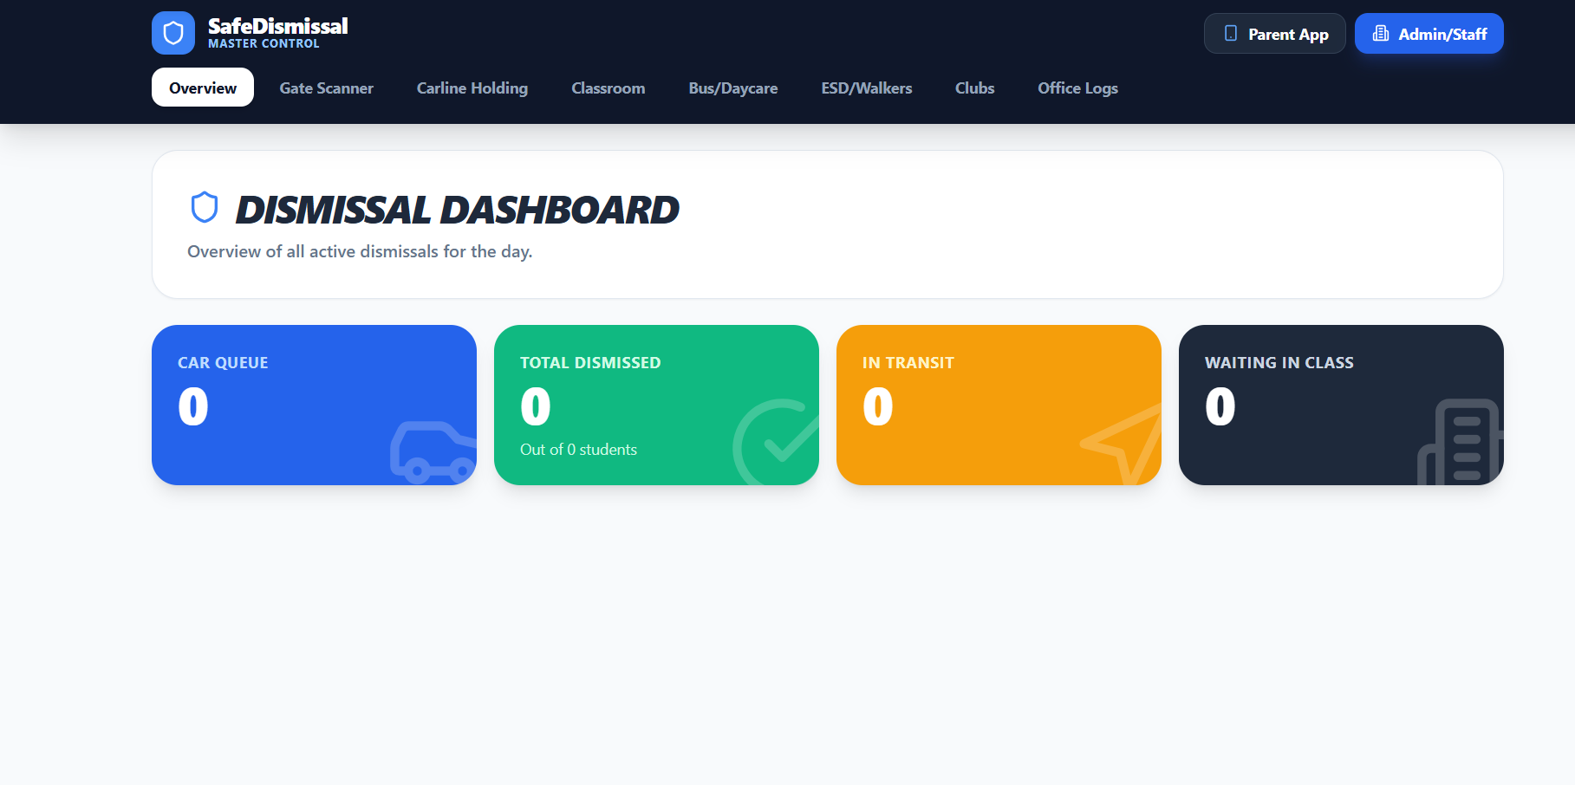Click the car icon in Car Queue card
The height and width of the screenshot is (785, 1575).
(x=433, y=452)
